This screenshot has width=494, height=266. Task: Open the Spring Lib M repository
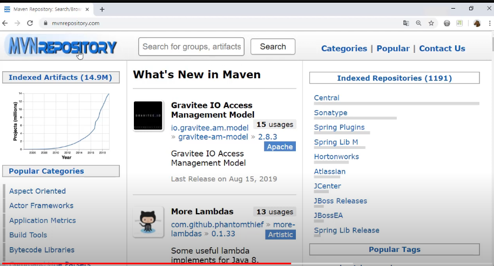tap(336, 142)
